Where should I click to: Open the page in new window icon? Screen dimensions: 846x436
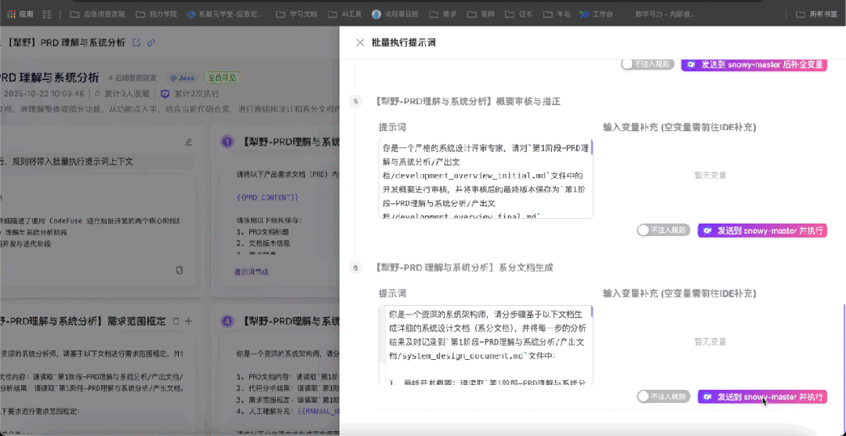tap(137, 42)
